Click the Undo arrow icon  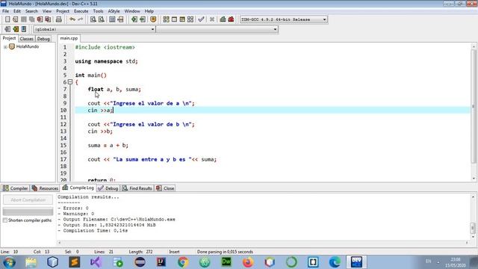72,19
